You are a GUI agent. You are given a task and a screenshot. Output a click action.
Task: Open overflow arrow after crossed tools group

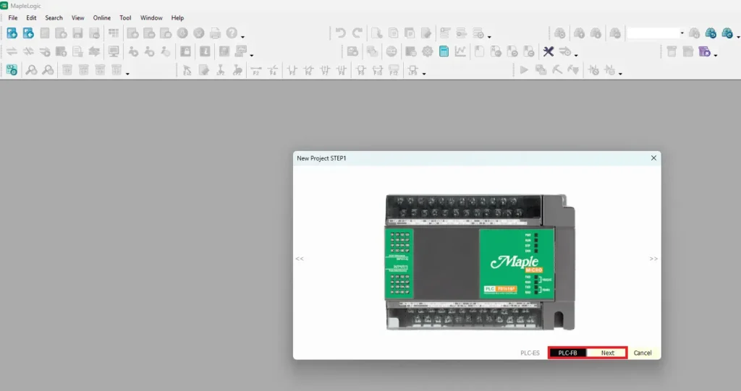pos(576,55)
